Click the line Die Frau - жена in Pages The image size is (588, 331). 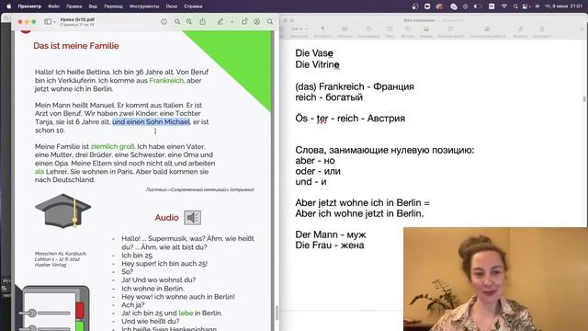(330, 245)
